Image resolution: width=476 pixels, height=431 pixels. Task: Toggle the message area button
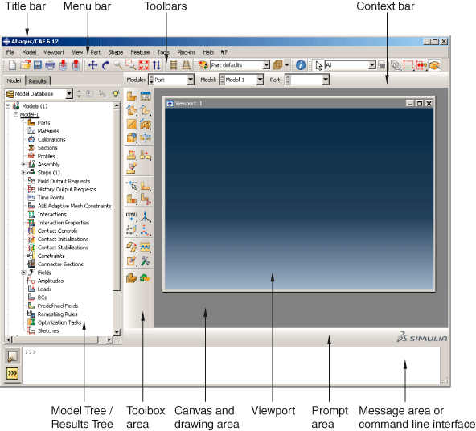12,357
